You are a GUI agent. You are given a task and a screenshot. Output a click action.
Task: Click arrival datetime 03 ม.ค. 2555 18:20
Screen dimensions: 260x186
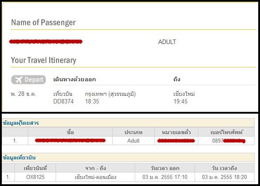tap(224, 177)
